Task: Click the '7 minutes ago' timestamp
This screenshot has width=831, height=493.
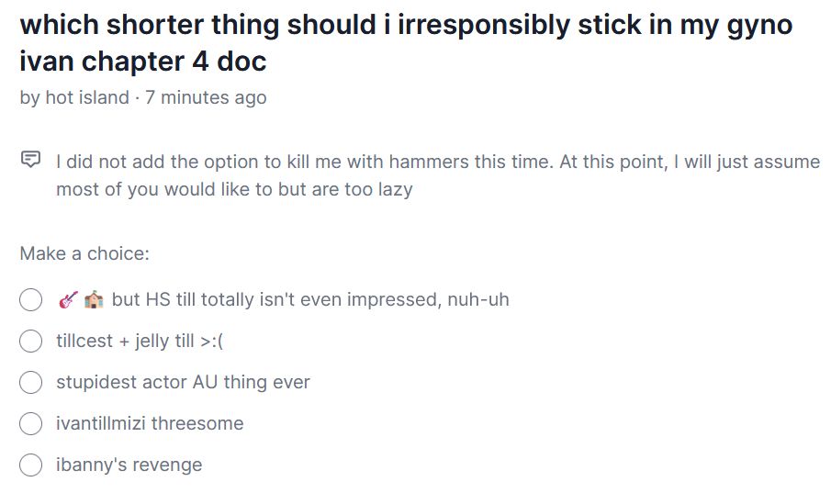Action: click(x=206, y=97)
